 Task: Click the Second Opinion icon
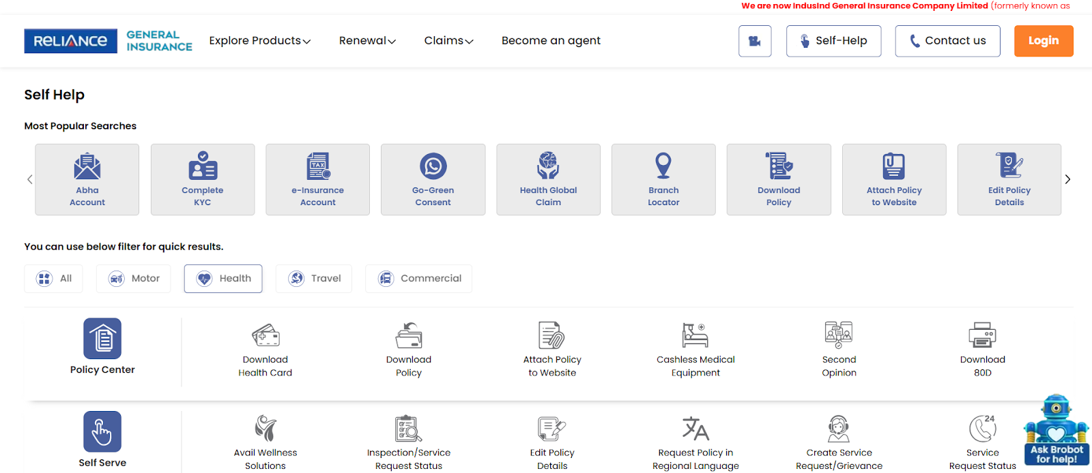coord(839,335)
